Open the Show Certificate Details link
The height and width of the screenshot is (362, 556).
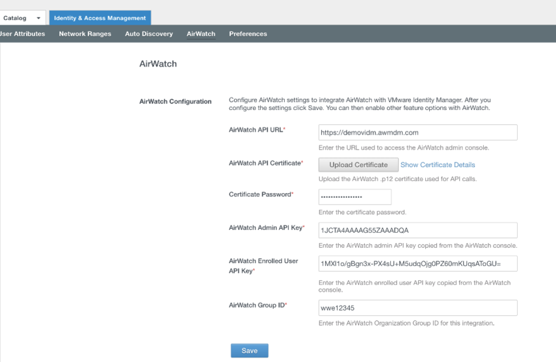pos(438,165)
